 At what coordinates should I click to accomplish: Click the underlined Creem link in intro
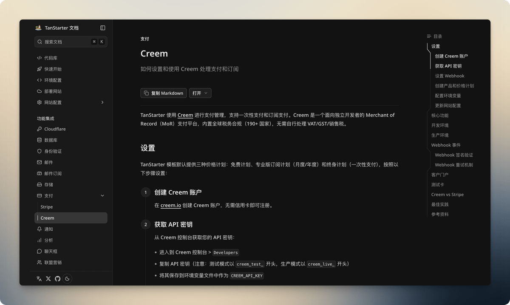pos(185,115)
